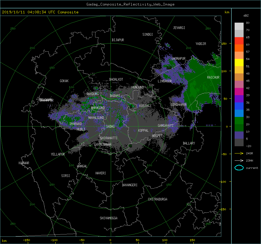The width and height of the screenshot is (261, 244).
Task: Click the '-20' value on the dBZ scale
Action: (249, 146)
